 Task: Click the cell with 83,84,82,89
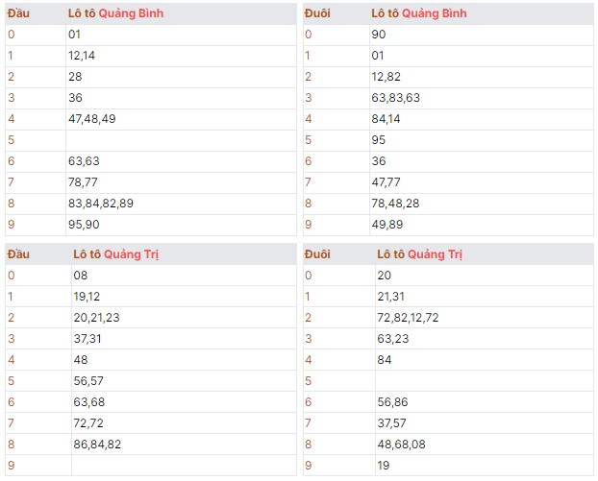(x=101, y=204)
